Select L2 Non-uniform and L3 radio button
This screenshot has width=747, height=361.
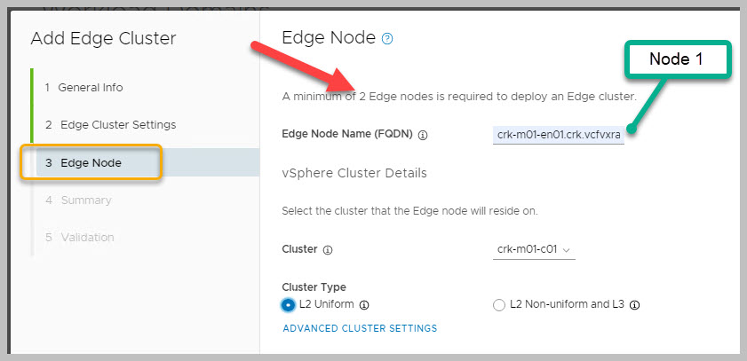pyautogui.click(x=498, y=305)
